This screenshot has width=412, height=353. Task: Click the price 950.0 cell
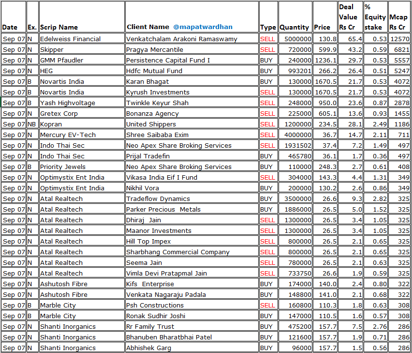click(x=325, y=103)
